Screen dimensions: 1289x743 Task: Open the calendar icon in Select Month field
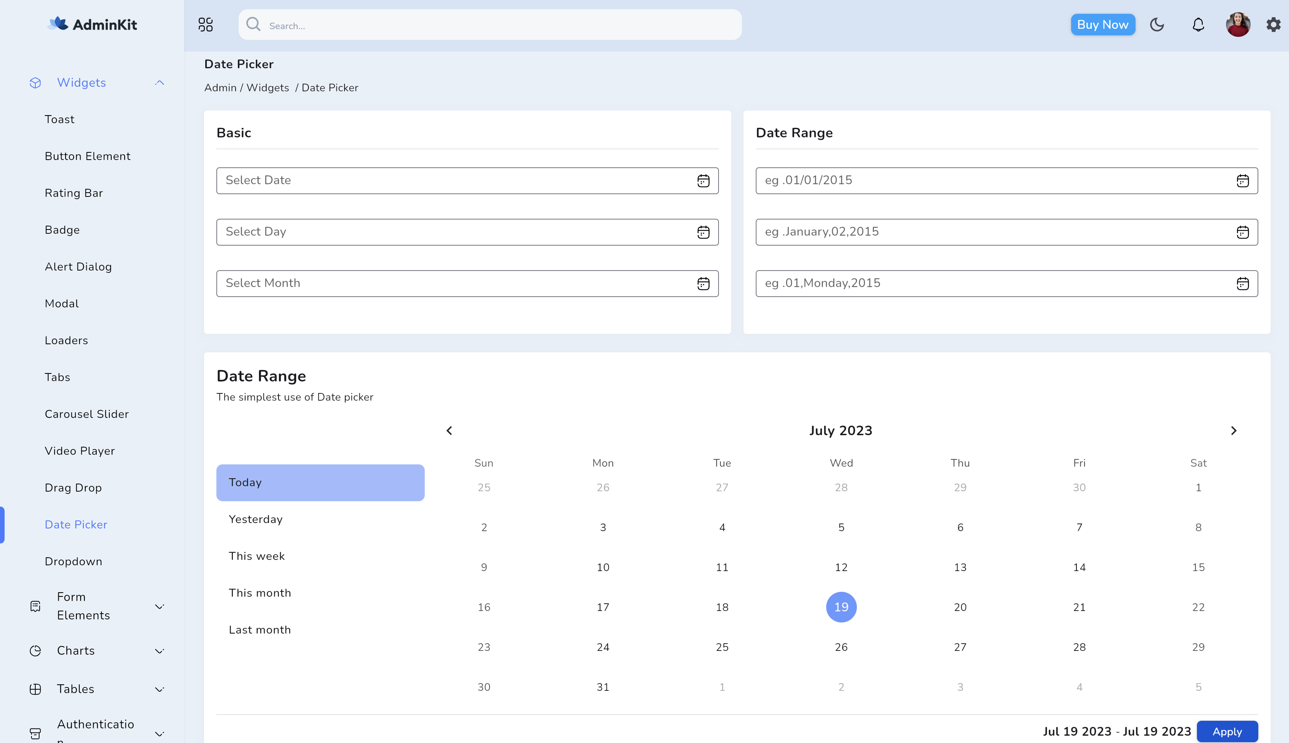click(x=703, y=283)
